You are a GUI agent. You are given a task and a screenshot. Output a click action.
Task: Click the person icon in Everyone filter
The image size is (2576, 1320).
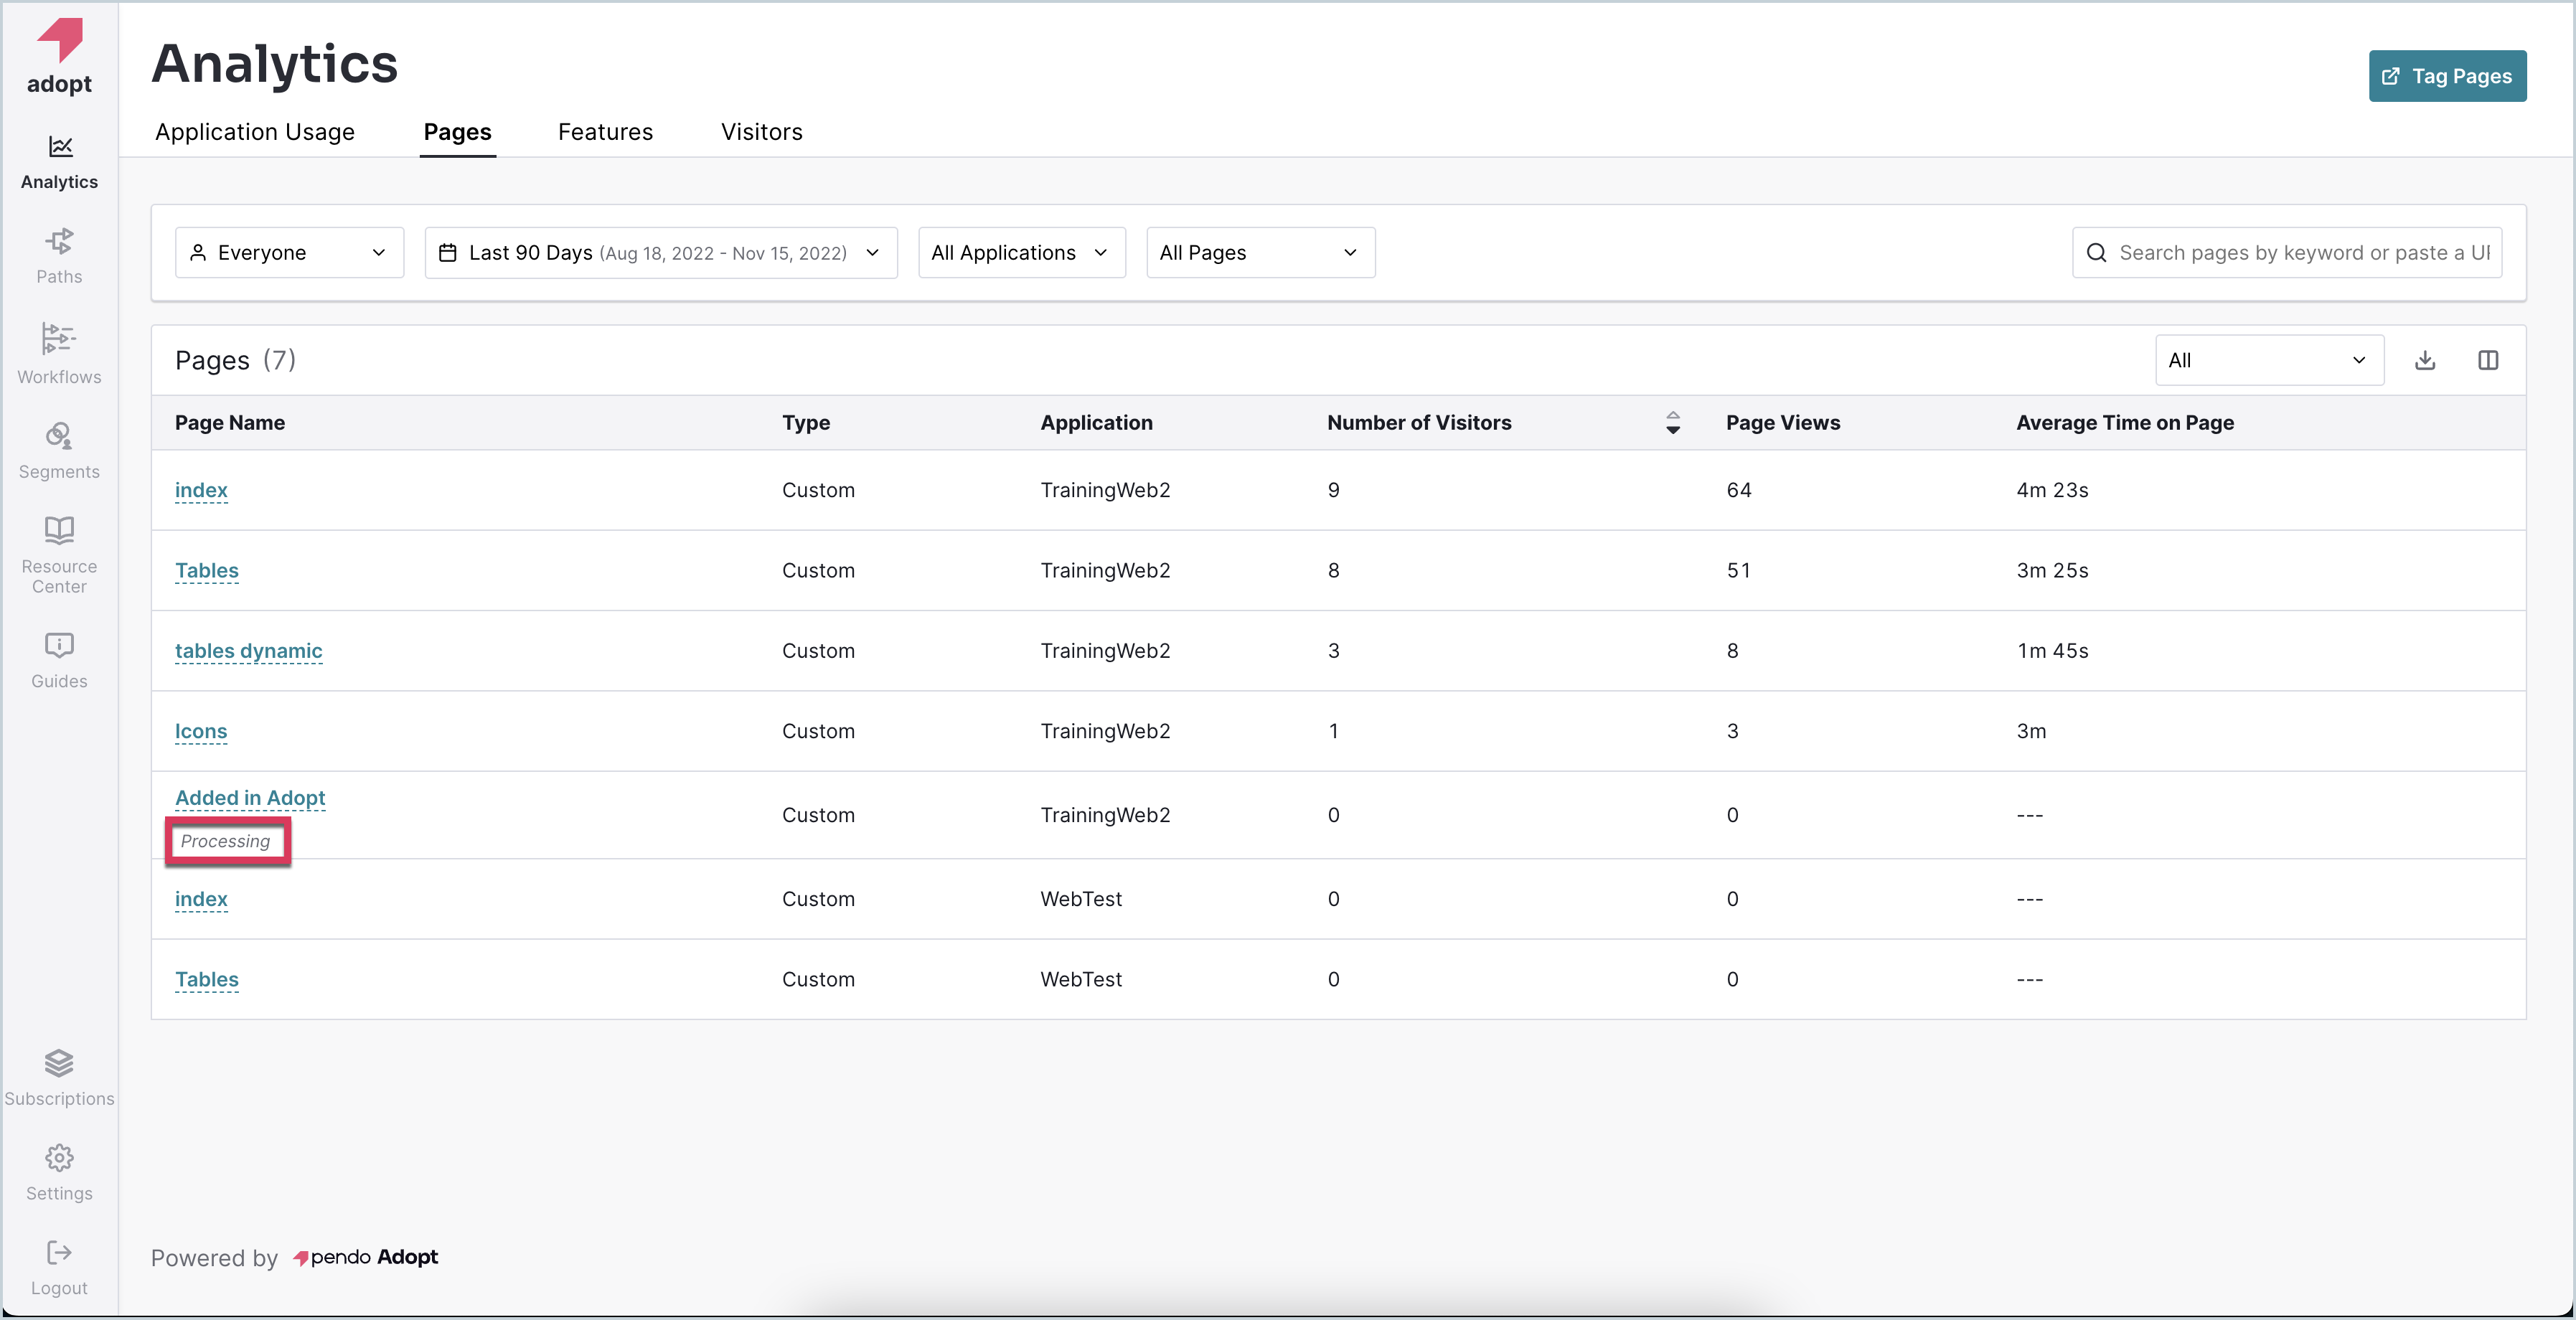coord(198,253)
